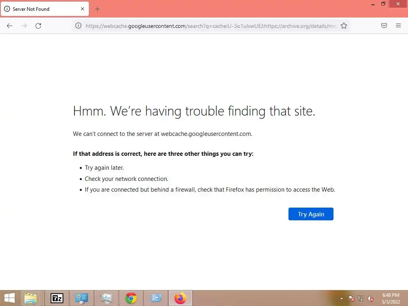Bookmark this page with the star
This screenshot has height=306, width=408.
click(x=344, y=26)
